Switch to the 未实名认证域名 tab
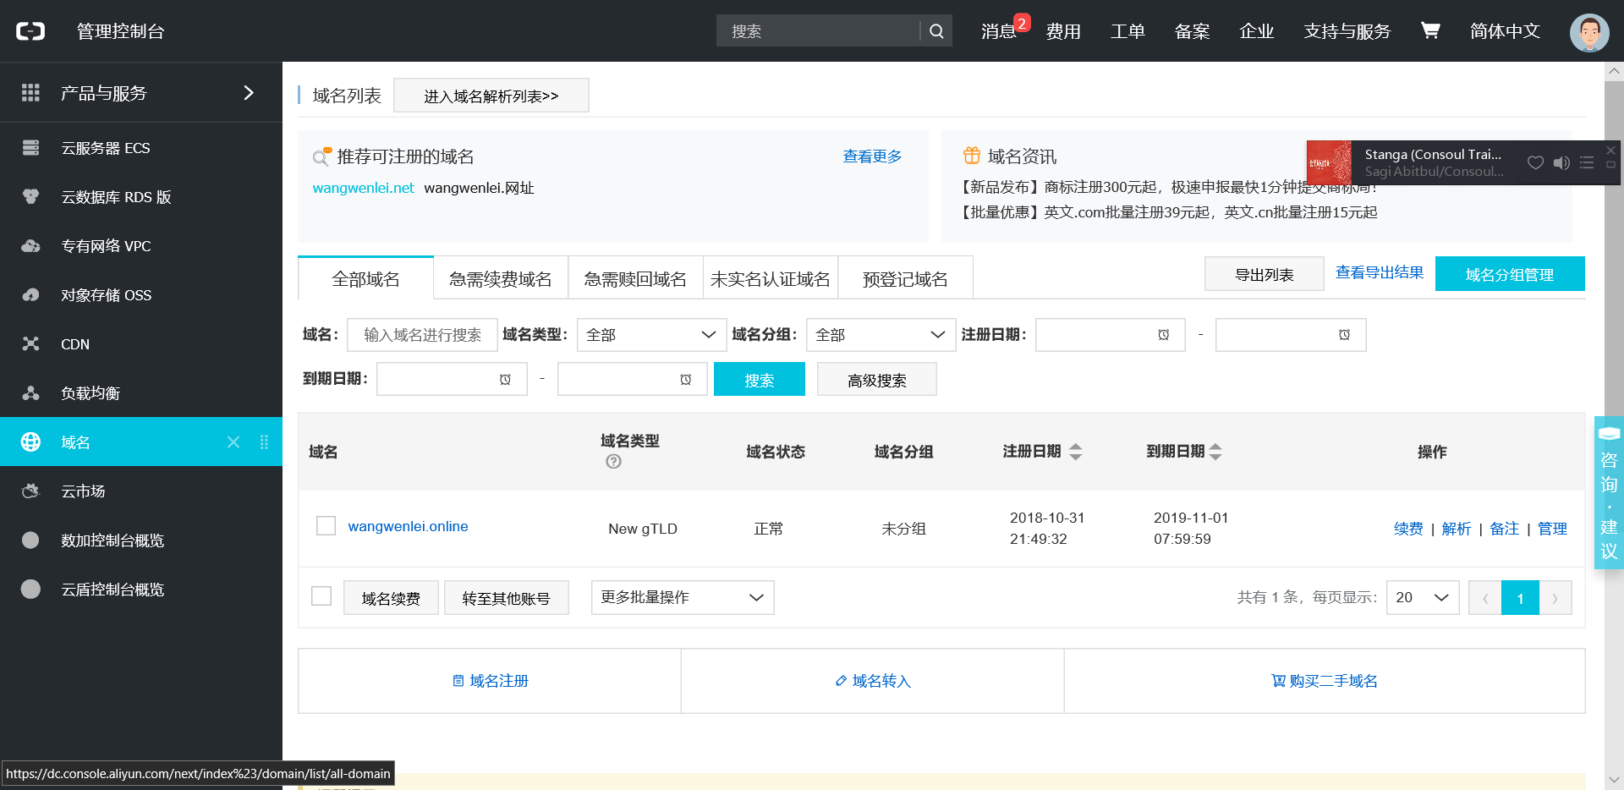The image size is (1624, 790). coord(770,277)
